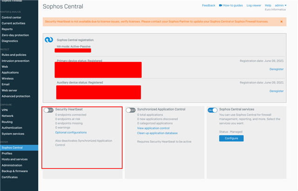
Task: Open Control center in sidebar
Action: tap(11, 18)
